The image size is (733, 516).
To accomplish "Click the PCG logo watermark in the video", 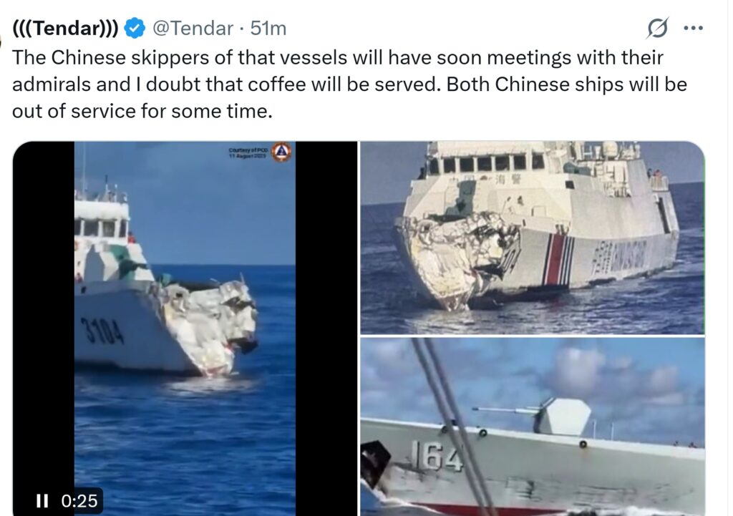I will point(281,152).
